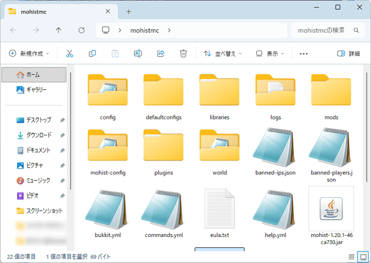The height and width of the screenshot is (263, 371).
Task: Unpin ダウンロード using its pin icon
Action: (62, 135)
